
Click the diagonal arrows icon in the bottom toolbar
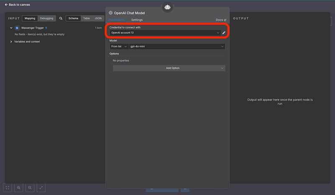41,188
